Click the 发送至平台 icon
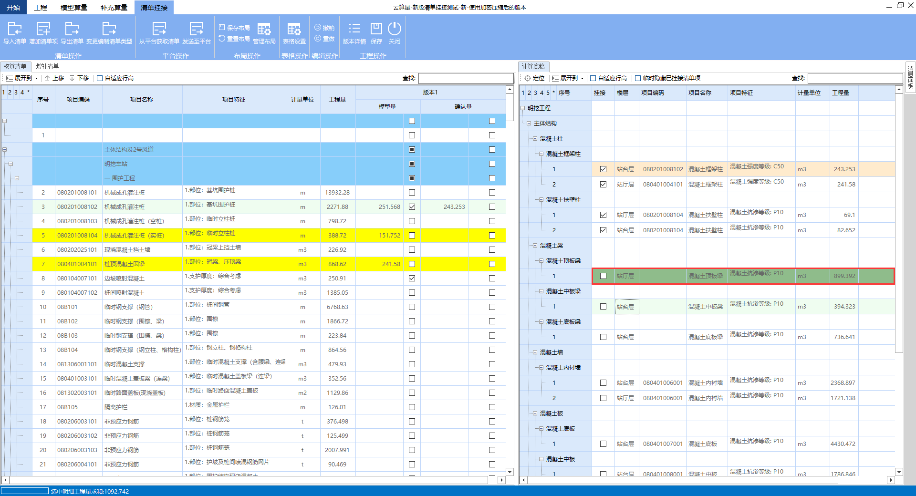The height and width of the screenshot is (496, 916). [197, 29]
